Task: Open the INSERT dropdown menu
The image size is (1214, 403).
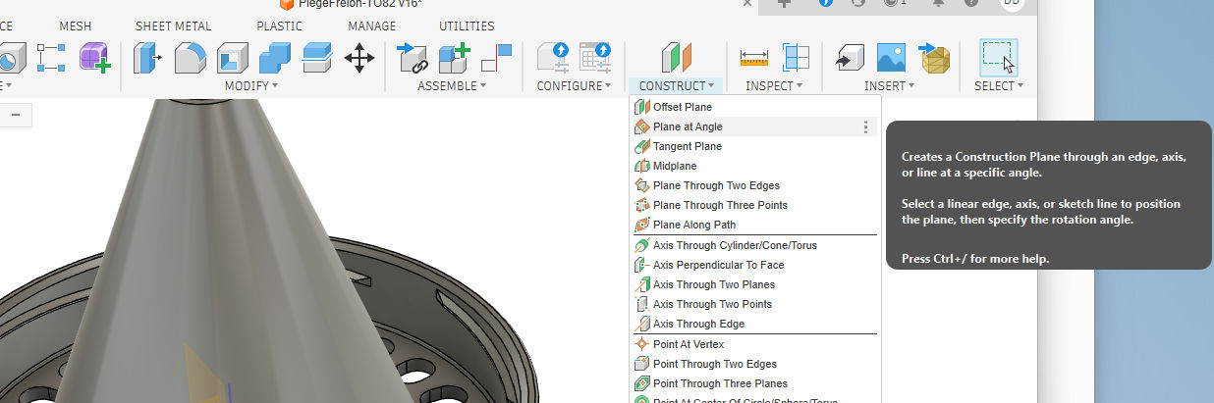Action: click(x=890, y=86)
